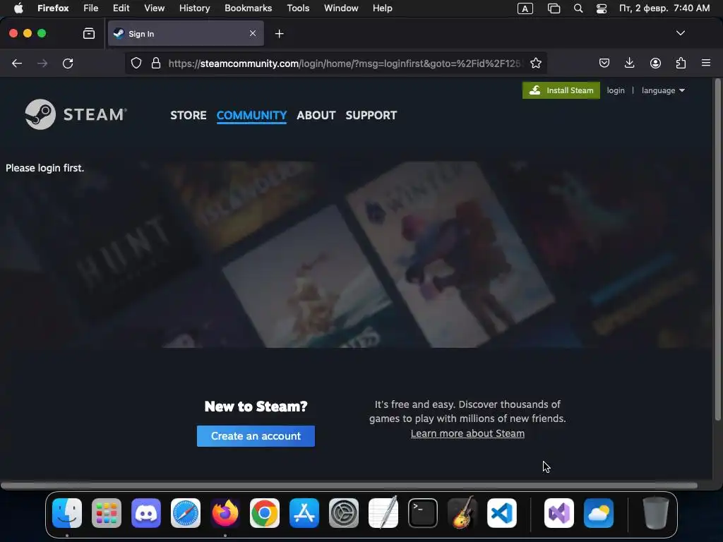Open Finder from the Dock
Screen dimensions: 723x542
point(67,512)
